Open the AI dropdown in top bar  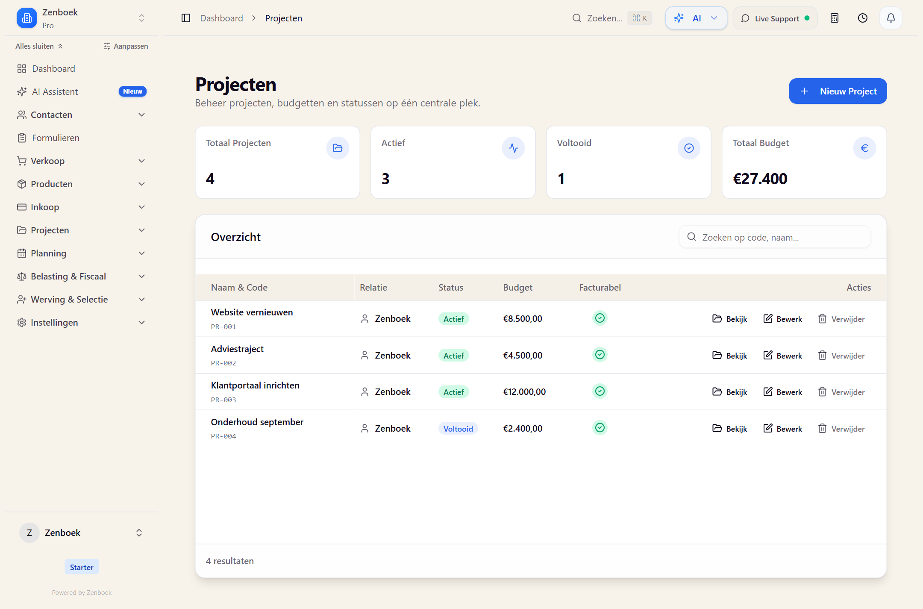[696, 18]
